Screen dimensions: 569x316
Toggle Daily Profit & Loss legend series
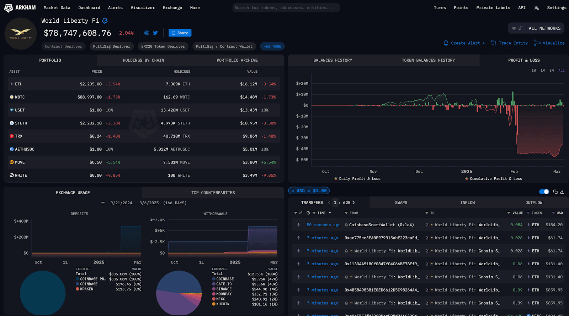coord(357,179)
